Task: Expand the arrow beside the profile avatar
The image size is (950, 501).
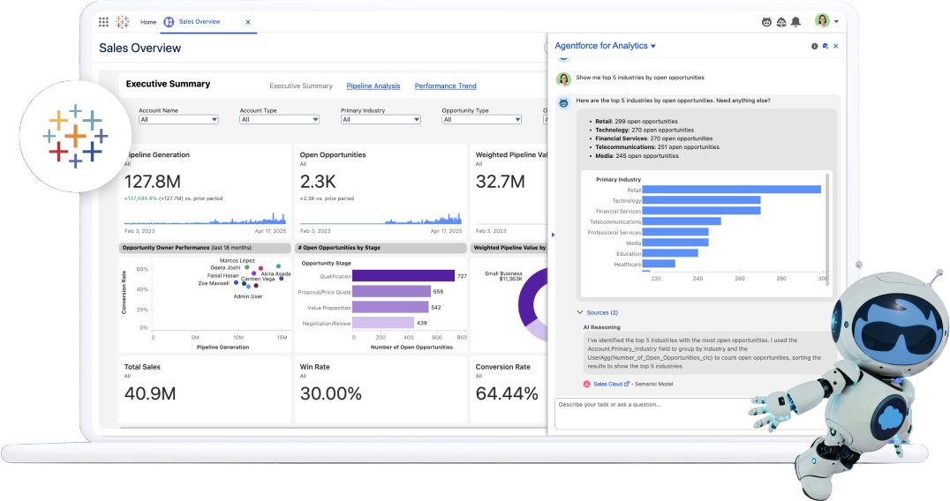Action: (837, 22)
